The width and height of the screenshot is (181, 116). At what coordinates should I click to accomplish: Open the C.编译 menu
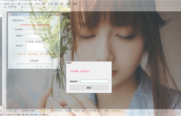pos(19,4)
